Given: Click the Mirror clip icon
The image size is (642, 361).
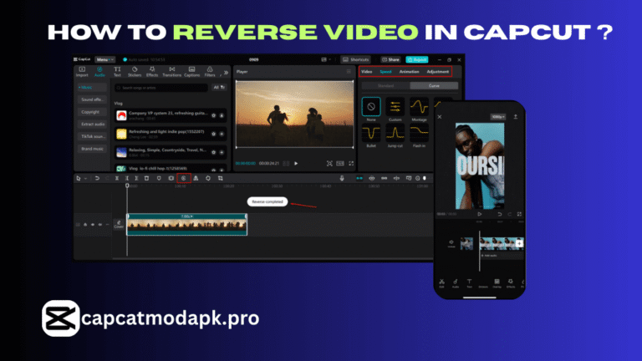Looking at the screenshot, I should 196,178.
